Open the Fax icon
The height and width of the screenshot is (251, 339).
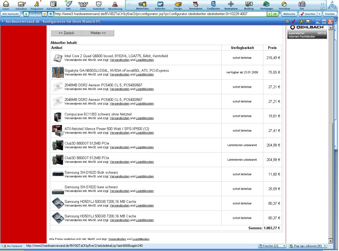pyautogui.click(x=302, y=4)
